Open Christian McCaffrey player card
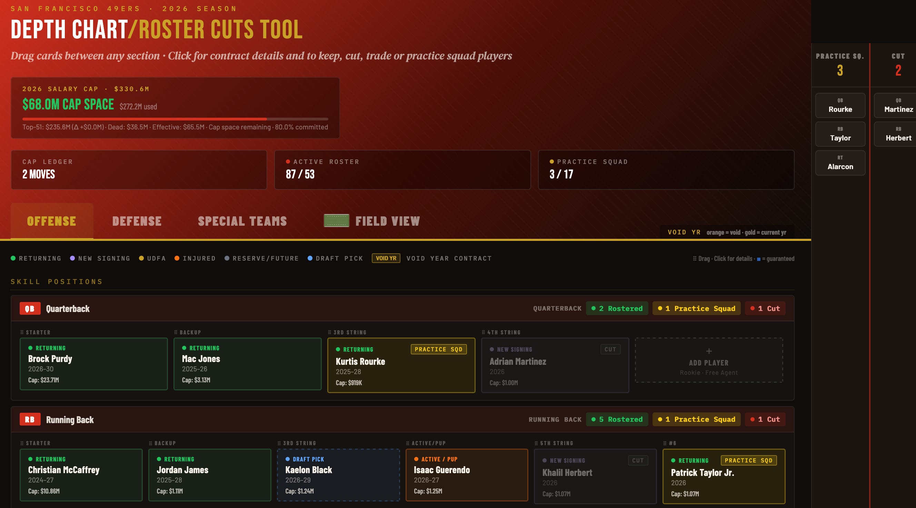The image size is (916, 508). click(81, 475)
